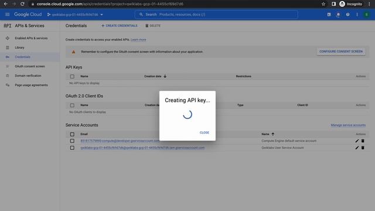Go forward using the browser forward arrow
375x211 pixels.
click(14, 4)
